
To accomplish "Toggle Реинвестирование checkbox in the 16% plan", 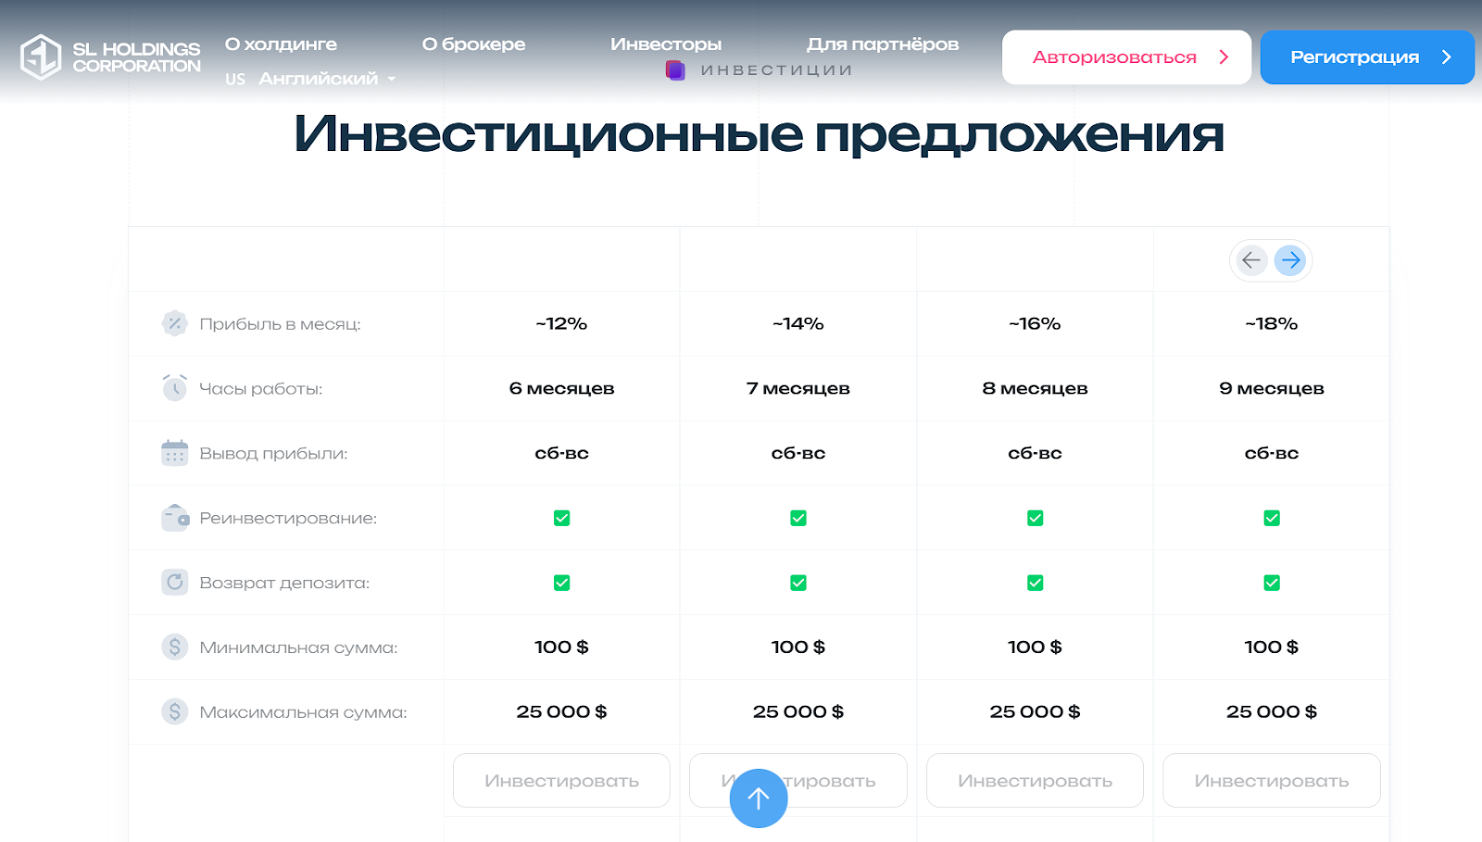I will pos(1035,518).
